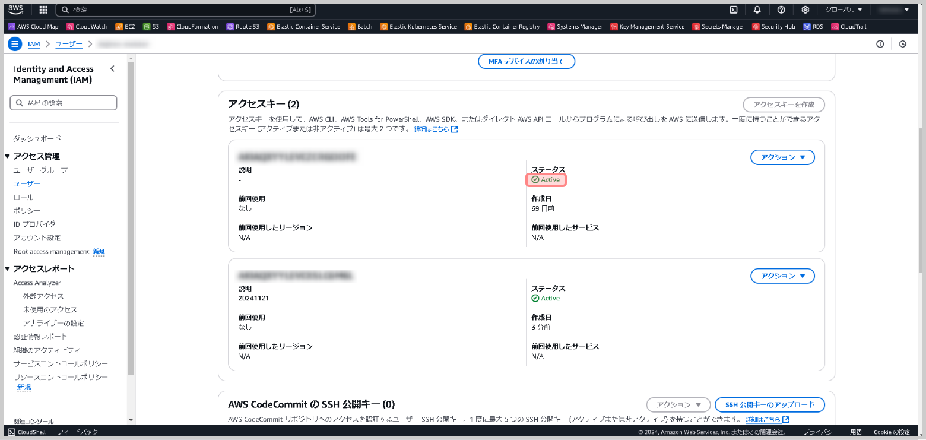Click SSH 公開キーのアップロード button
The height and width of the screenshot is (440, 926).
click(770, 405)
